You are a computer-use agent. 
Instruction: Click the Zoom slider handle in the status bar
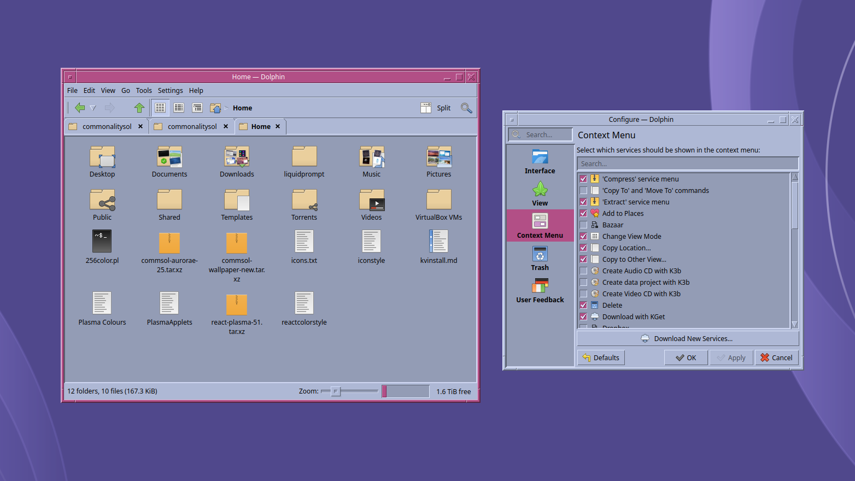[336, 391]
